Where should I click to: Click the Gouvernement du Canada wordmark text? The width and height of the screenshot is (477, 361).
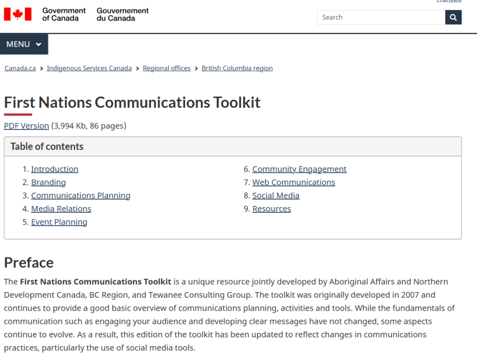tap(122, 14)
